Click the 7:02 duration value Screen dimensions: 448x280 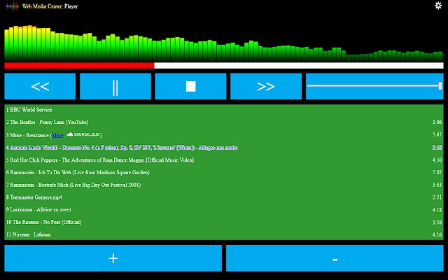tap(437, 172)
